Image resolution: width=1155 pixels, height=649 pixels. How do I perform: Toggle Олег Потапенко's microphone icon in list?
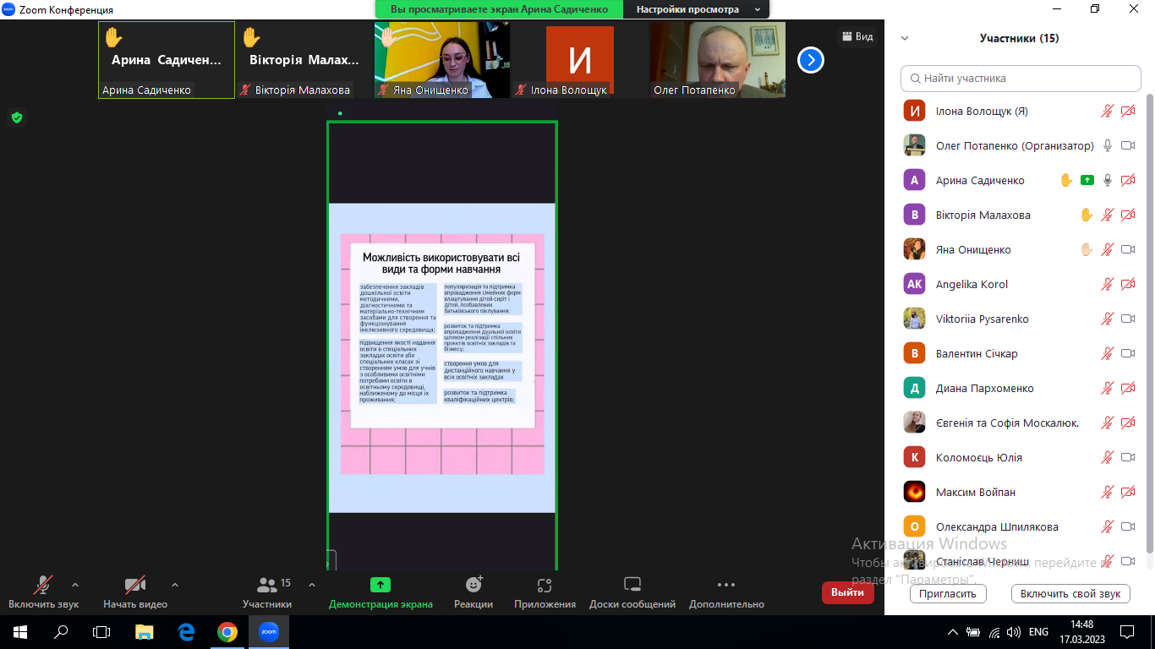(1108, 145)
